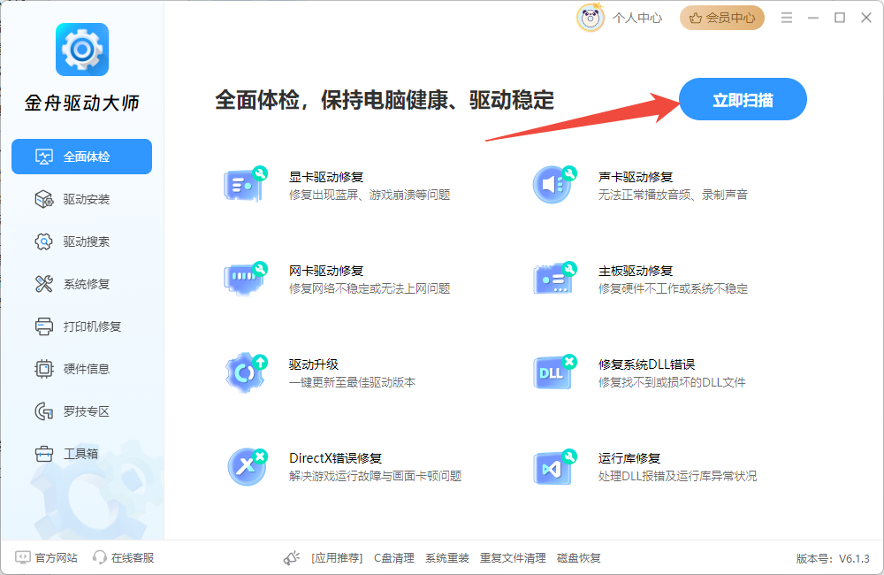This screenshot has width=884, height=575.
Task: Open 应用推荐 via the megaphone icon
Action: pos(292,557)
